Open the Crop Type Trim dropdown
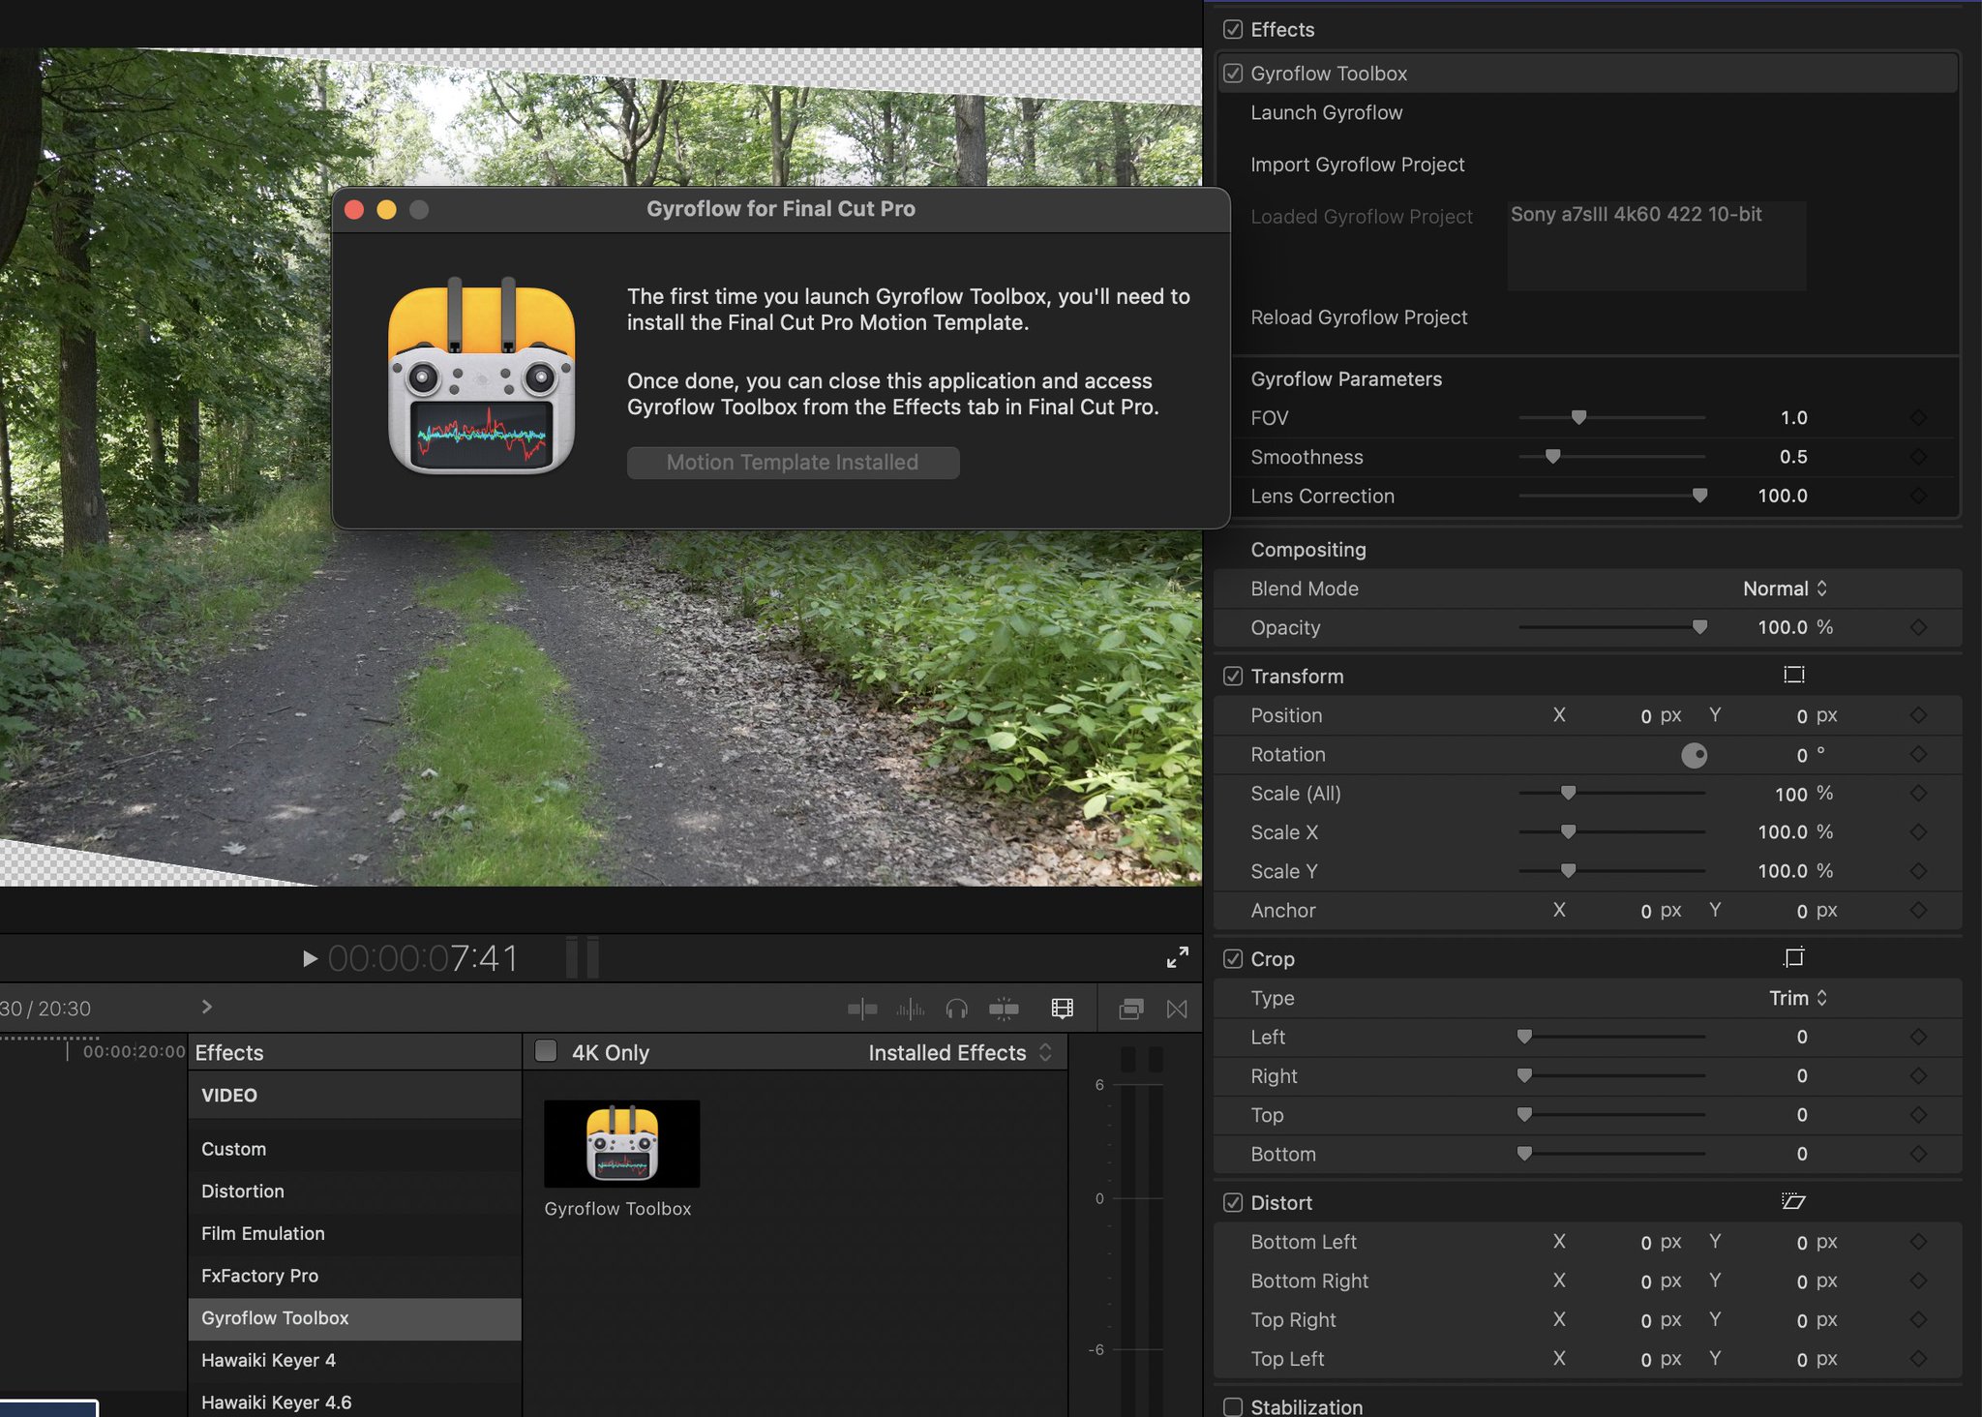Viewport: 1982px width, 1417px height. click(1797, 998)
